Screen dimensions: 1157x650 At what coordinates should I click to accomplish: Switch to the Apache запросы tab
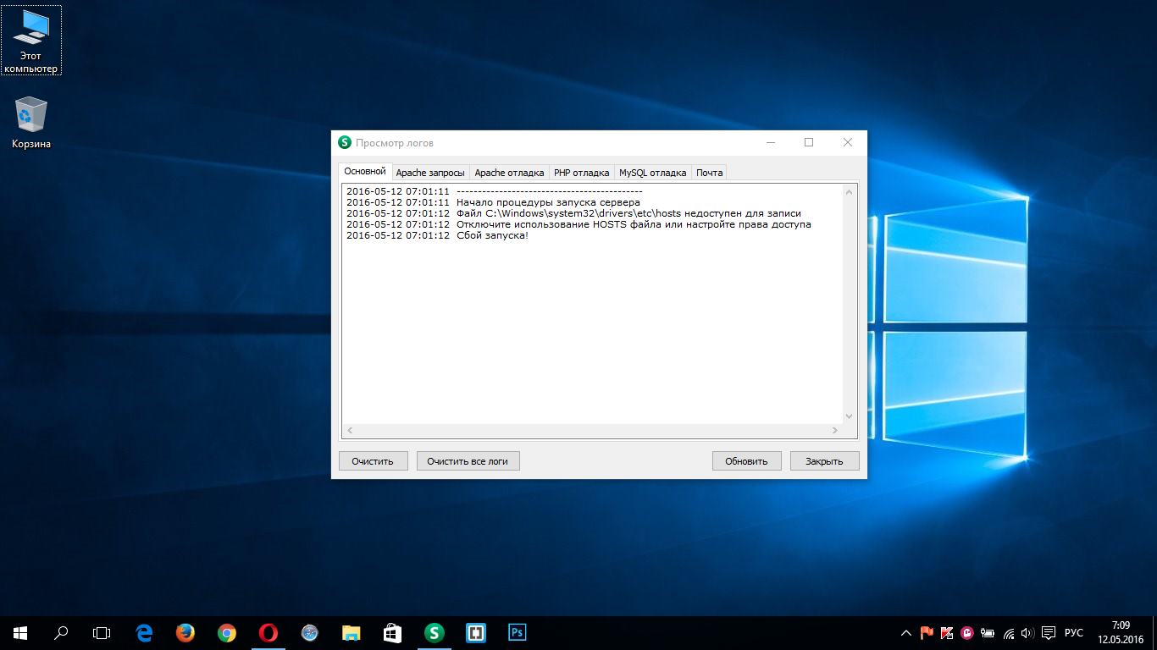(x=430, y=173)
